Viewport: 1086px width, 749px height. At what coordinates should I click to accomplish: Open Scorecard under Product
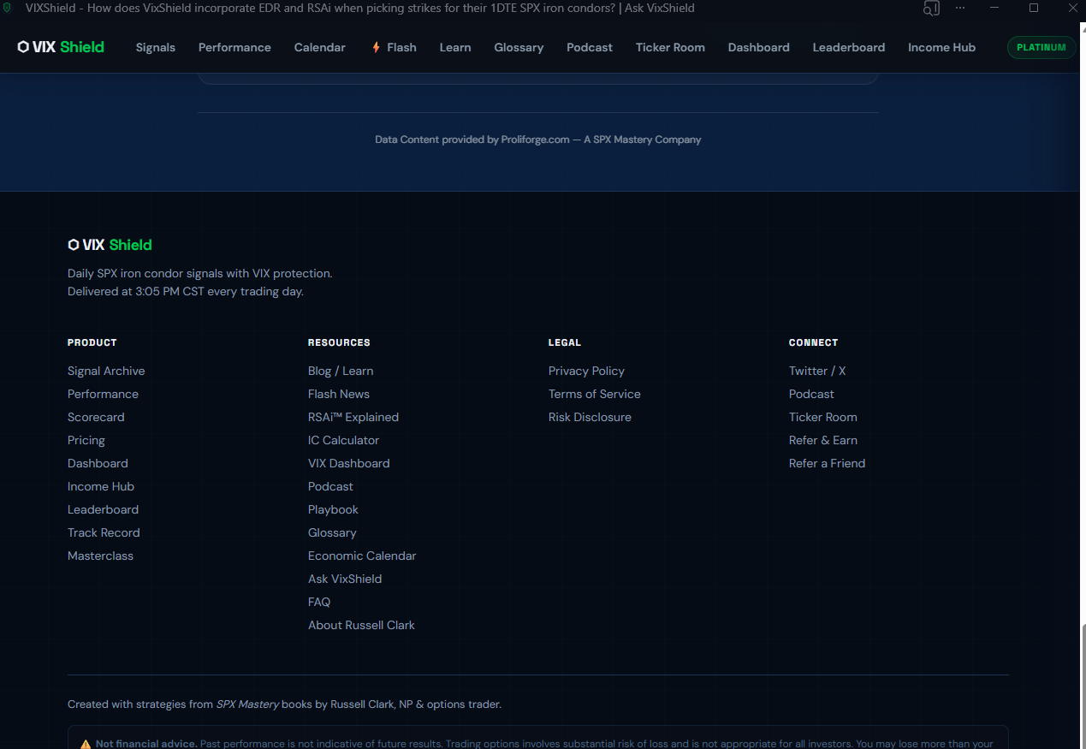[96, 417]
